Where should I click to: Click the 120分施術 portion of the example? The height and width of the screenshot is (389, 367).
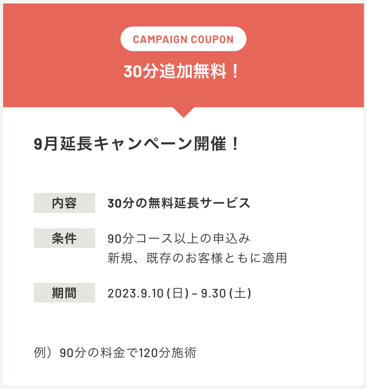click(x=168, y=352)
